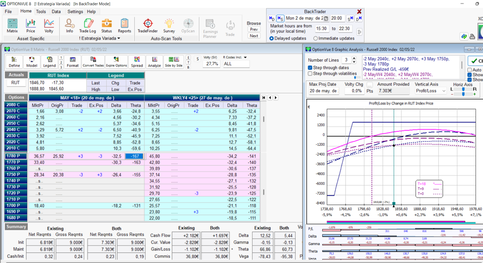Screen dimensions: 483x263
Task: Click the RUT actuals symbol button
Action: (16, 82)
